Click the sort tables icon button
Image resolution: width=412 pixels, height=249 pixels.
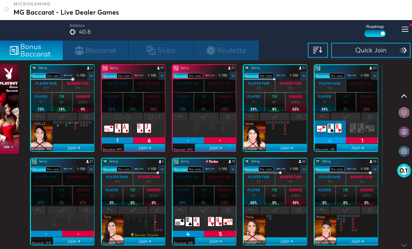(x=318, y=50)
